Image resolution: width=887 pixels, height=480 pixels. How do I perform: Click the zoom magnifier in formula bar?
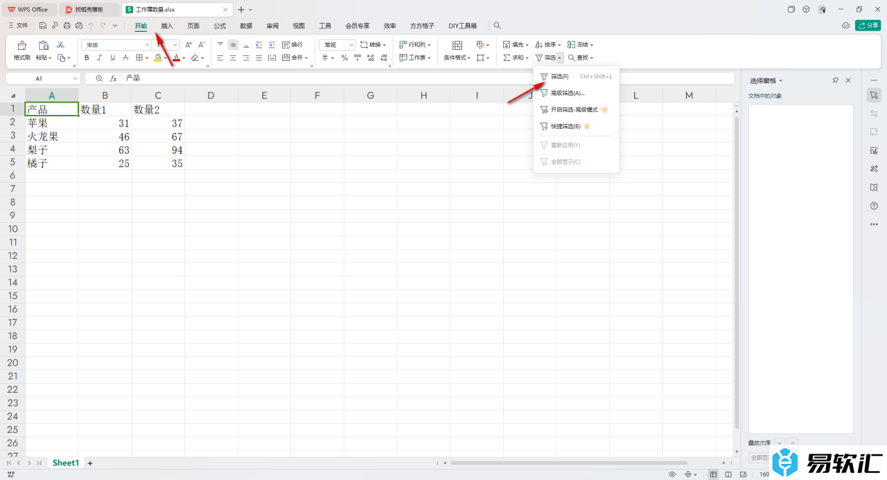coord(99,78)
